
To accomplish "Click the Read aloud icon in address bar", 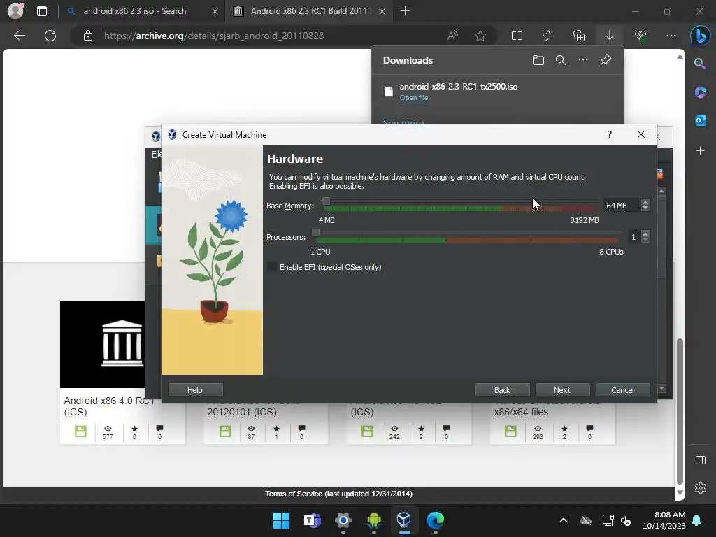I will [452, 36].
